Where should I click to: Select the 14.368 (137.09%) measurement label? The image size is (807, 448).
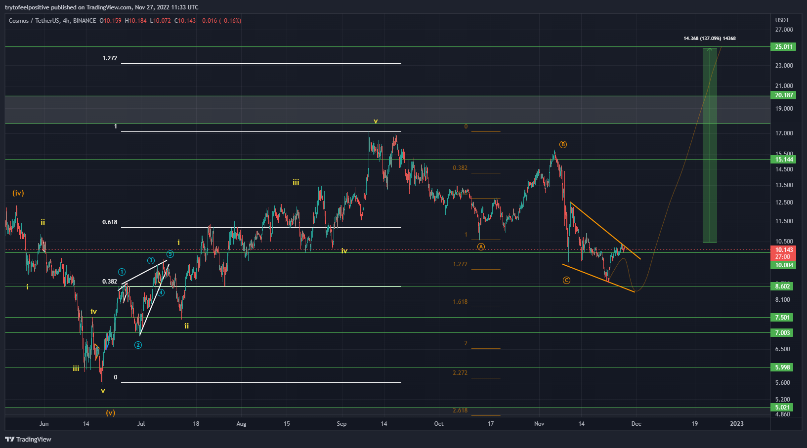point(710,39)
